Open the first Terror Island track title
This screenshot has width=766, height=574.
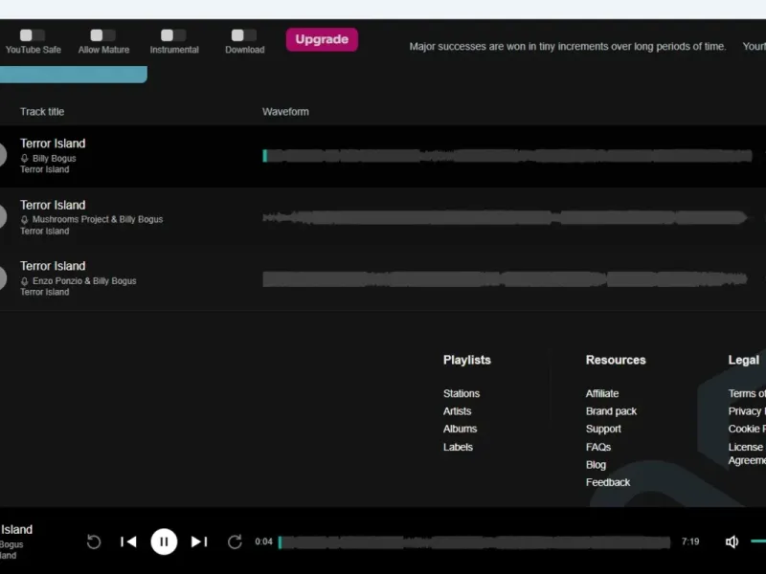(x=53, y=143)
